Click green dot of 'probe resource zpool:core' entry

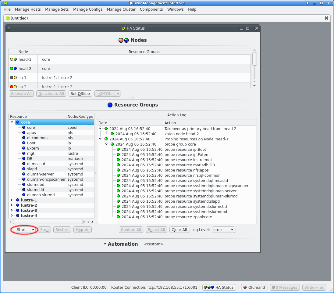pyautogui.click(x=118, y=217)
